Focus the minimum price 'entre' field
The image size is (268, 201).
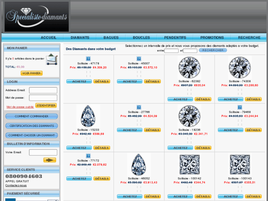171,51
